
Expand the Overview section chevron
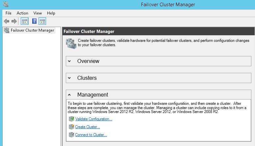point(69,61)
